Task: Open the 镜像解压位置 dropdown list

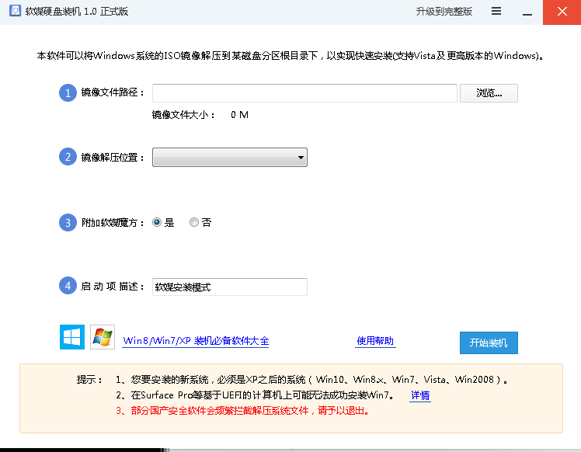Action: (x=230, y=158)
